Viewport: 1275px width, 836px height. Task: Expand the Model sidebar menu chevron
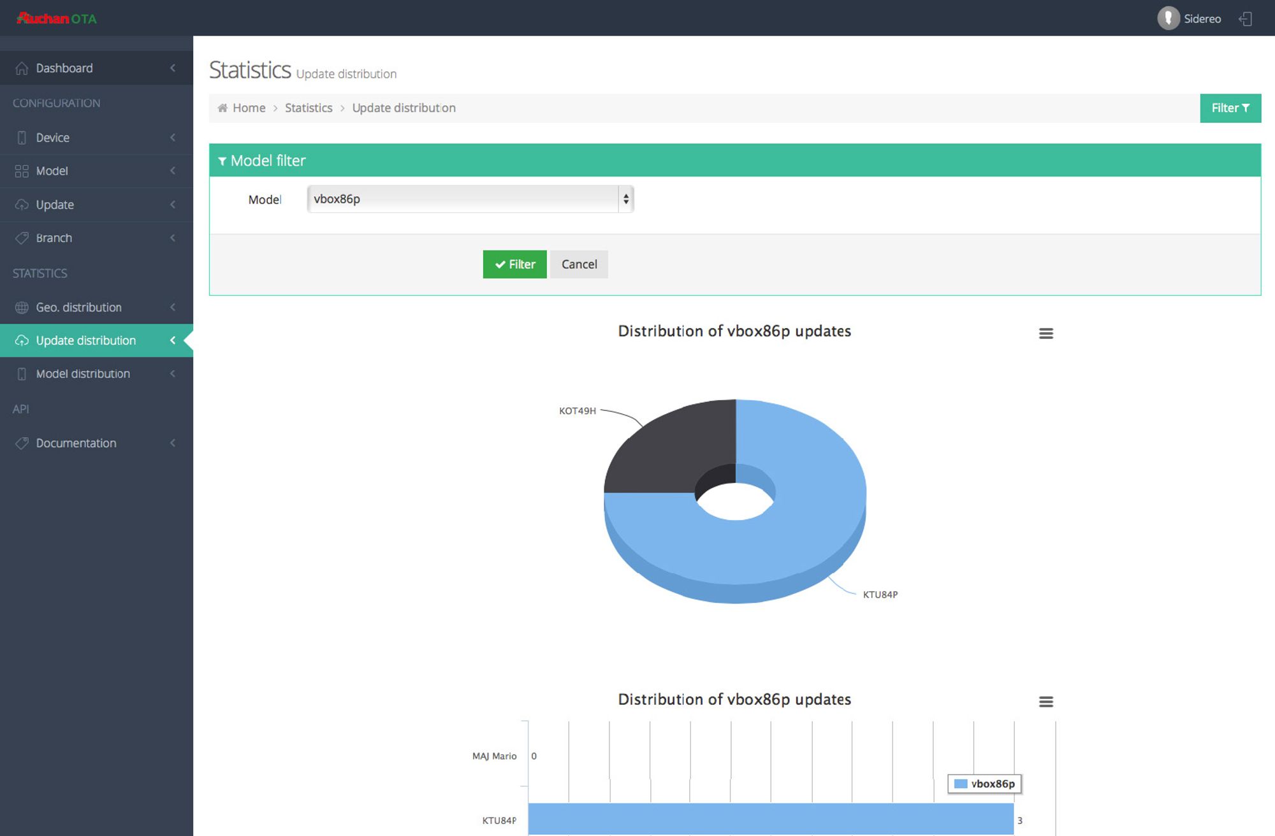pyautogui.click(x=173, y=171)
